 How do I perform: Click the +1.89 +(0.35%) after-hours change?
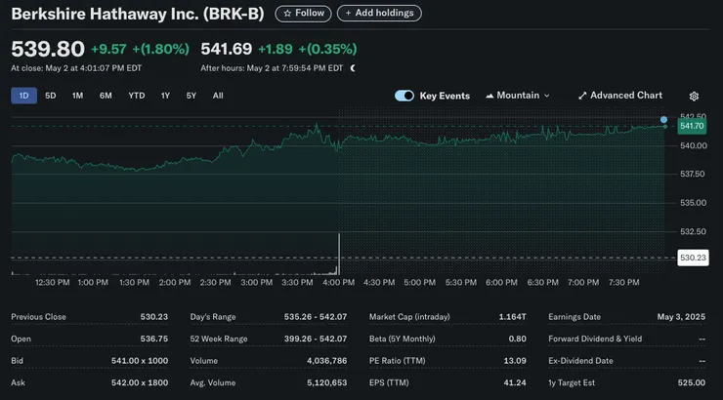click(x=308, y=49)
